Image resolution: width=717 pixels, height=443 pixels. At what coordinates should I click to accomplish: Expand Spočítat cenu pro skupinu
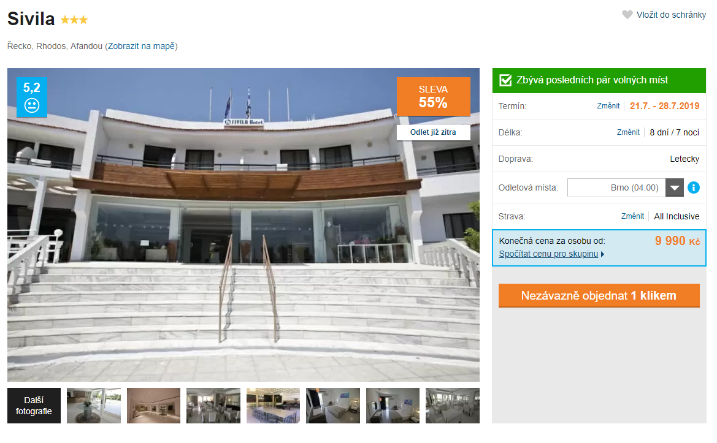coord(551,254)
